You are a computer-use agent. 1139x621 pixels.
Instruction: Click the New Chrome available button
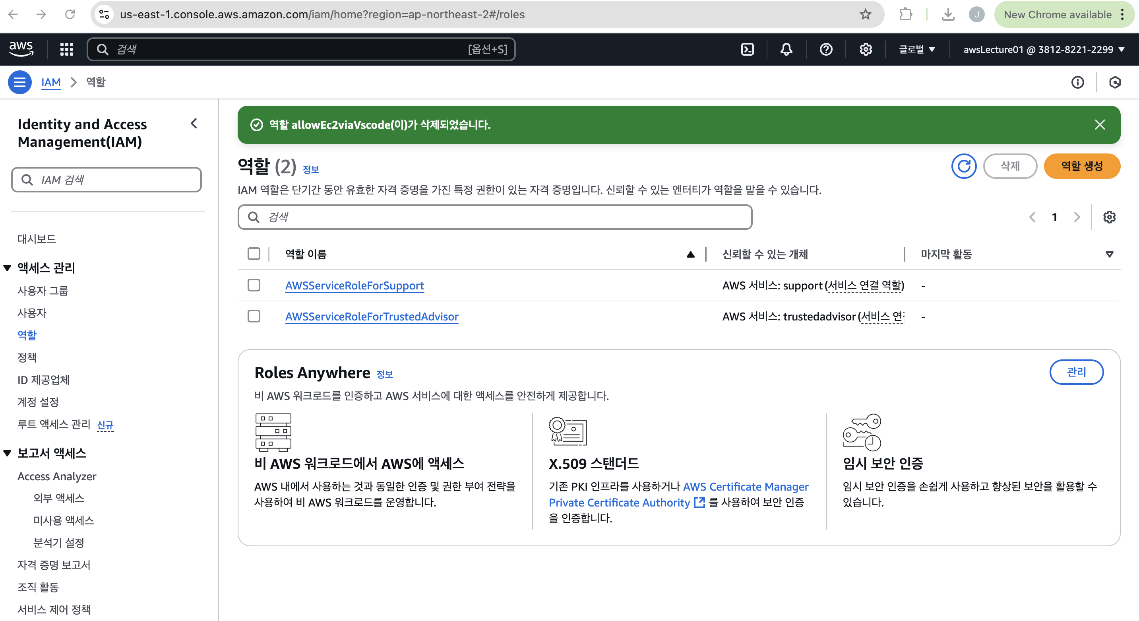click(1065, 15)
